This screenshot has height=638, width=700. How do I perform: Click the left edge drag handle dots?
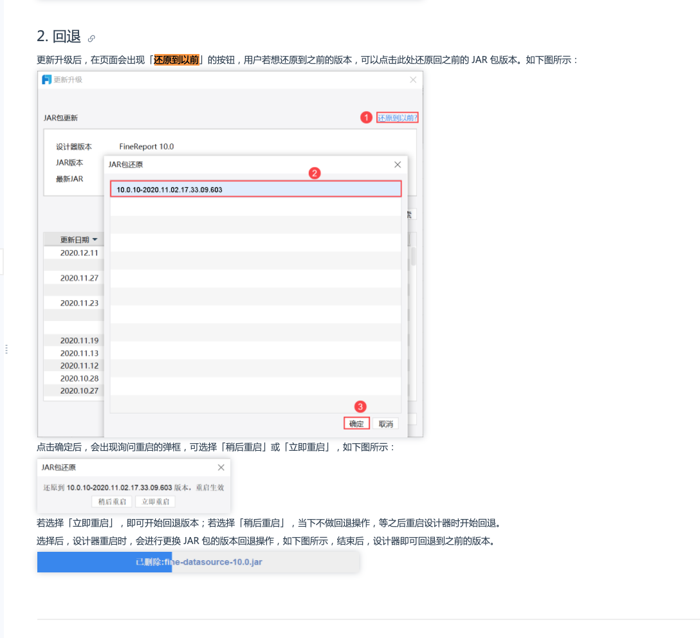6,349
